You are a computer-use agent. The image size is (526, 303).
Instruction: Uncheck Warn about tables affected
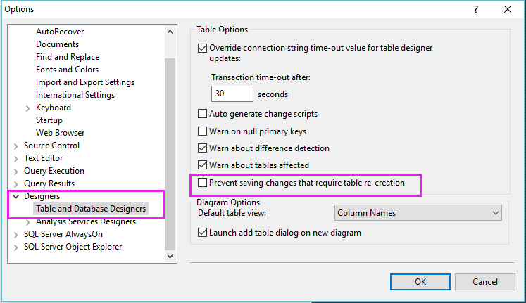[x=203, y=165]
